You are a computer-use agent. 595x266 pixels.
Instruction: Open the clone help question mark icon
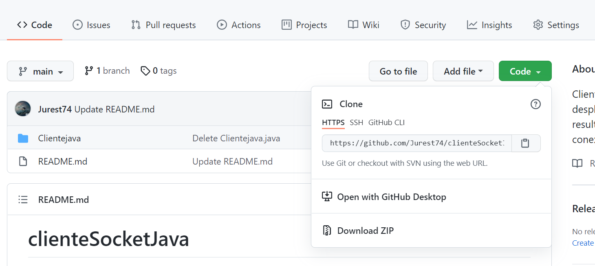click(x=535, y=104)
